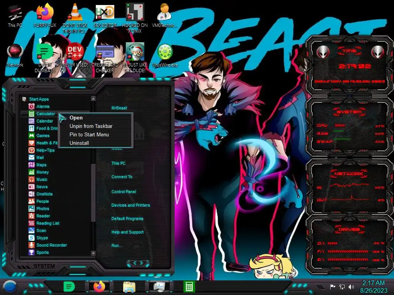Open Maps in the apps list
The height and width of the screenshot is (295, 394).
coord(38,164)
